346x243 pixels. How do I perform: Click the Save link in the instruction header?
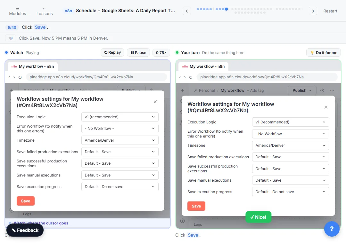coord(40,27)
